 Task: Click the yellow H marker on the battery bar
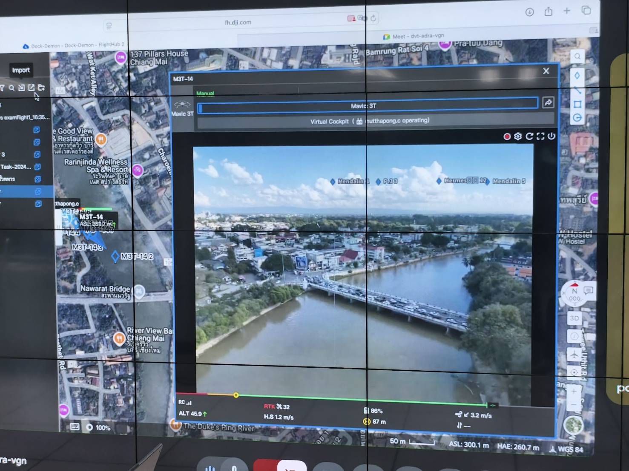(x=236, y=395)
